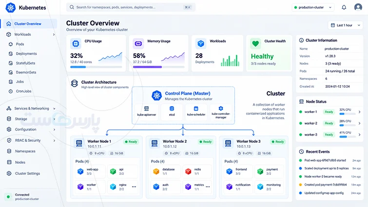Click the Connected production-cluster status

(x=22, y=197)
